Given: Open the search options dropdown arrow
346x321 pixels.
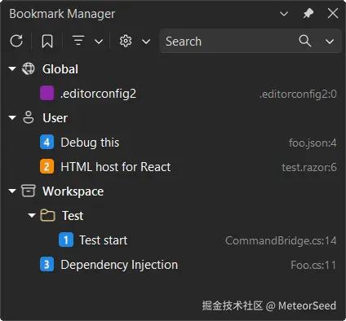Looking at the screenshot, I should click(x=330, y=42).
